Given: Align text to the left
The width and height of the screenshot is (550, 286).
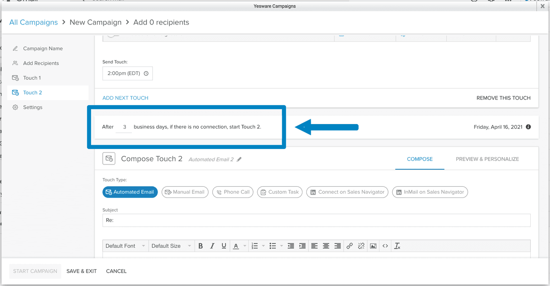Looking at the screenshot, I should (315, 246).
